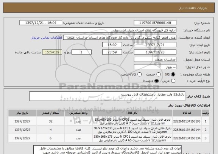Choose the متوسط purchase type radio
The width and height of the screenshot is (218, 154).
pyautogui.click(x=156, y=81)
